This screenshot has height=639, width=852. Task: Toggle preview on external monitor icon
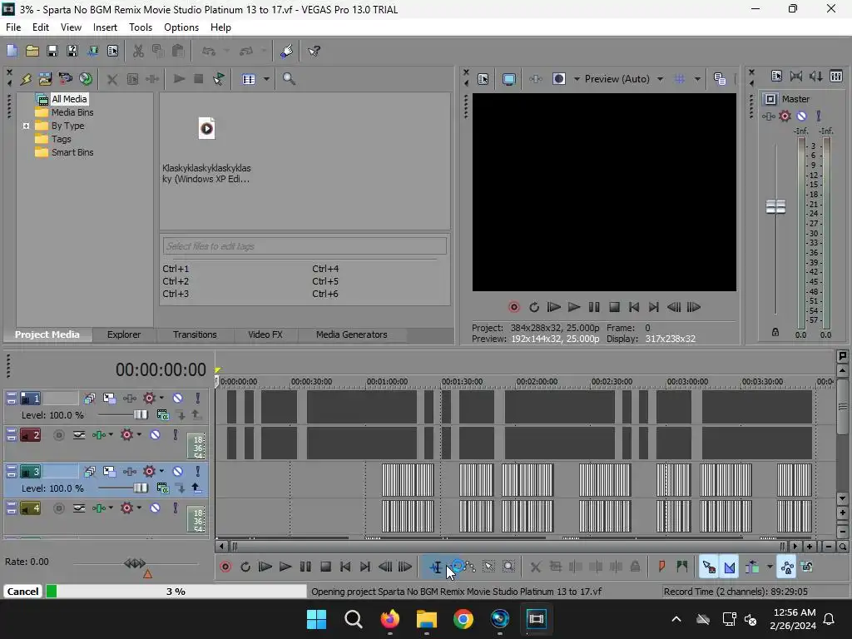(508, 79)
